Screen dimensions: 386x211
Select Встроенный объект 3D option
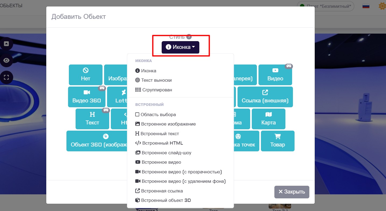pyautogui.click(x=163, y=200)
